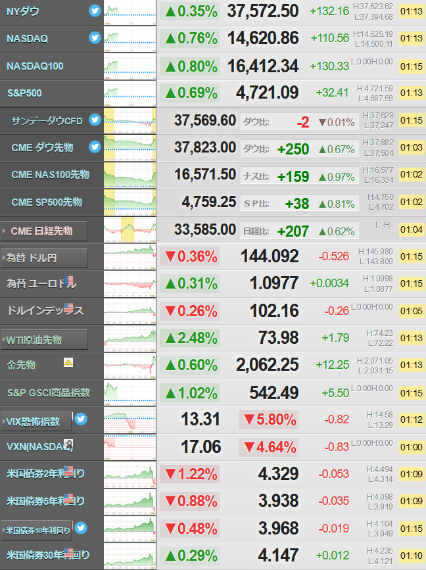The height and width of the screenshot is (570, 426).
Task: Open the CME NAS100先物 label
Action: [x=50, y=175]
